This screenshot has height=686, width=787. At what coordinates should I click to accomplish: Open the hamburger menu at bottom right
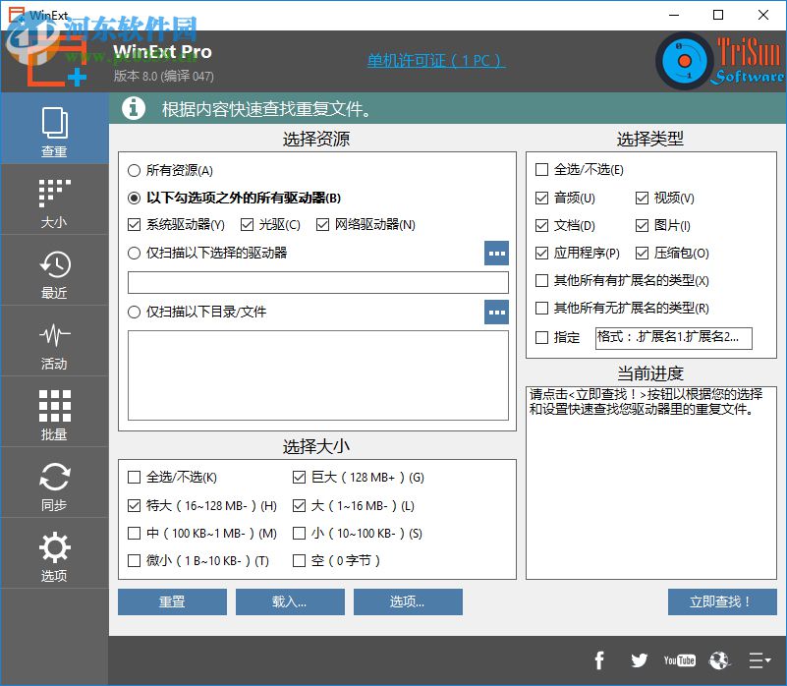coord(759,660)
